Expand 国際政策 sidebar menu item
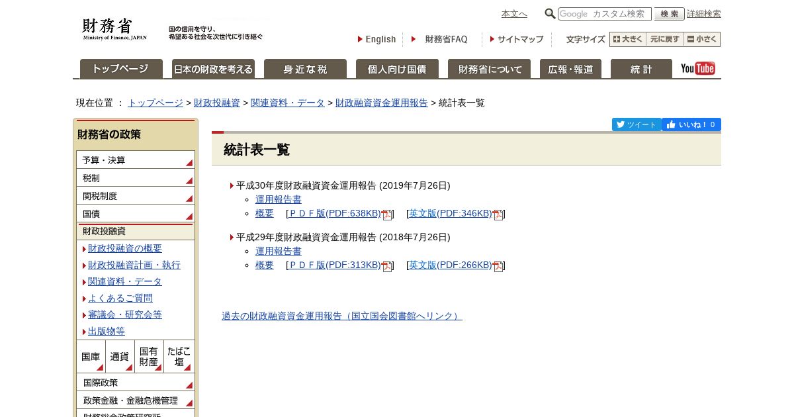The image size is (794, 417). [x=136, y=383]
